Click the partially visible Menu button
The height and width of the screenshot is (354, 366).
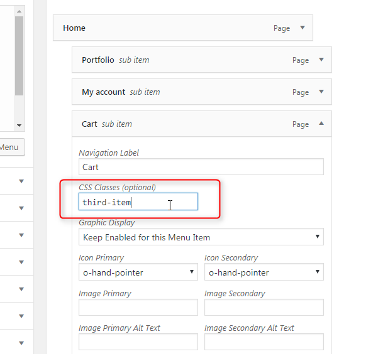12,147
